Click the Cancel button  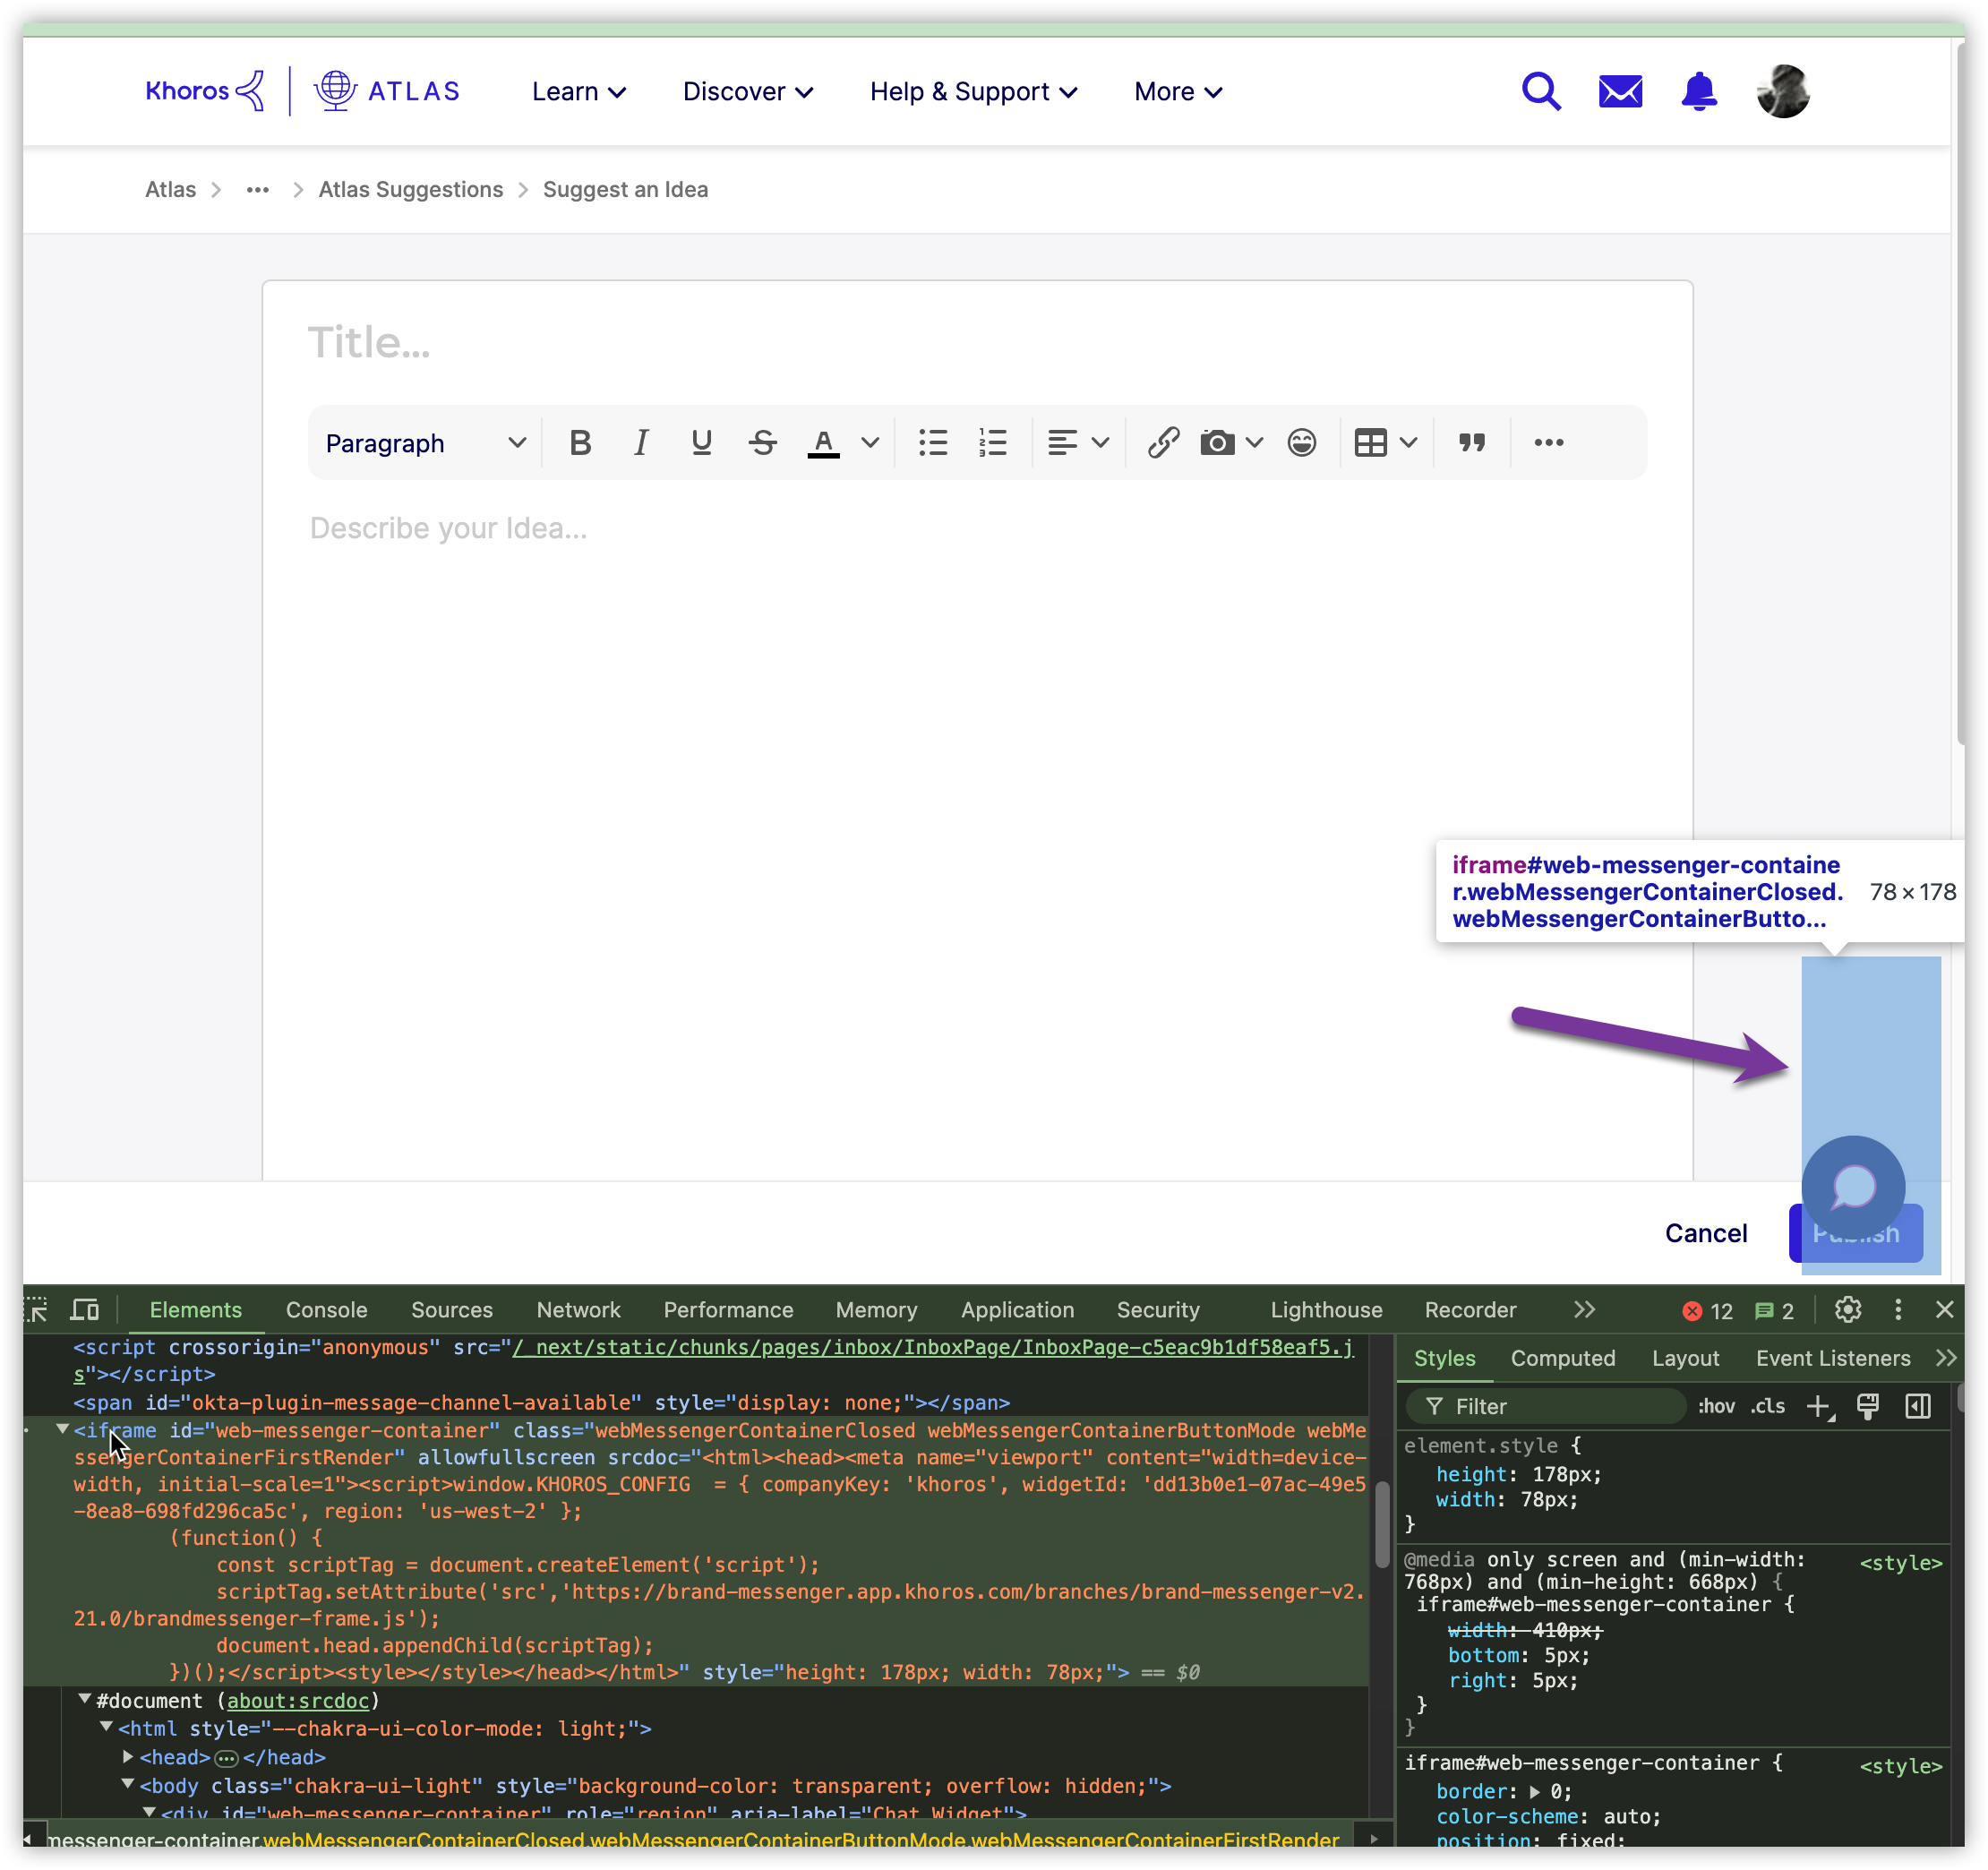[1705, 1233]
